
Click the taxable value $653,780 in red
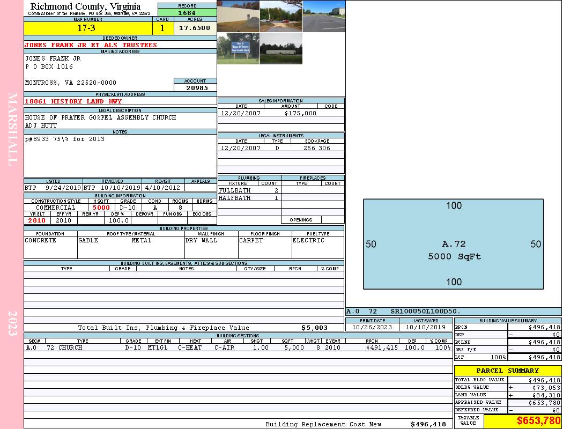538,421
